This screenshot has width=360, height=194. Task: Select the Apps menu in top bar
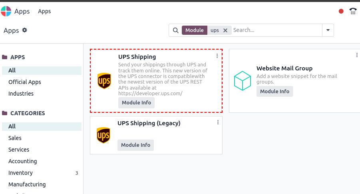pos(44,11)
